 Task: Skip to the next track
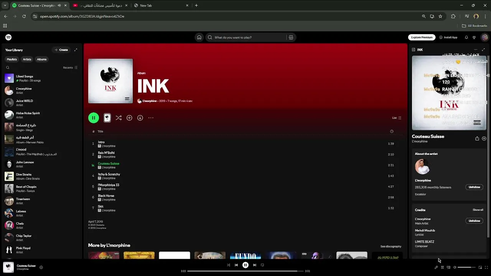(255, 265)
